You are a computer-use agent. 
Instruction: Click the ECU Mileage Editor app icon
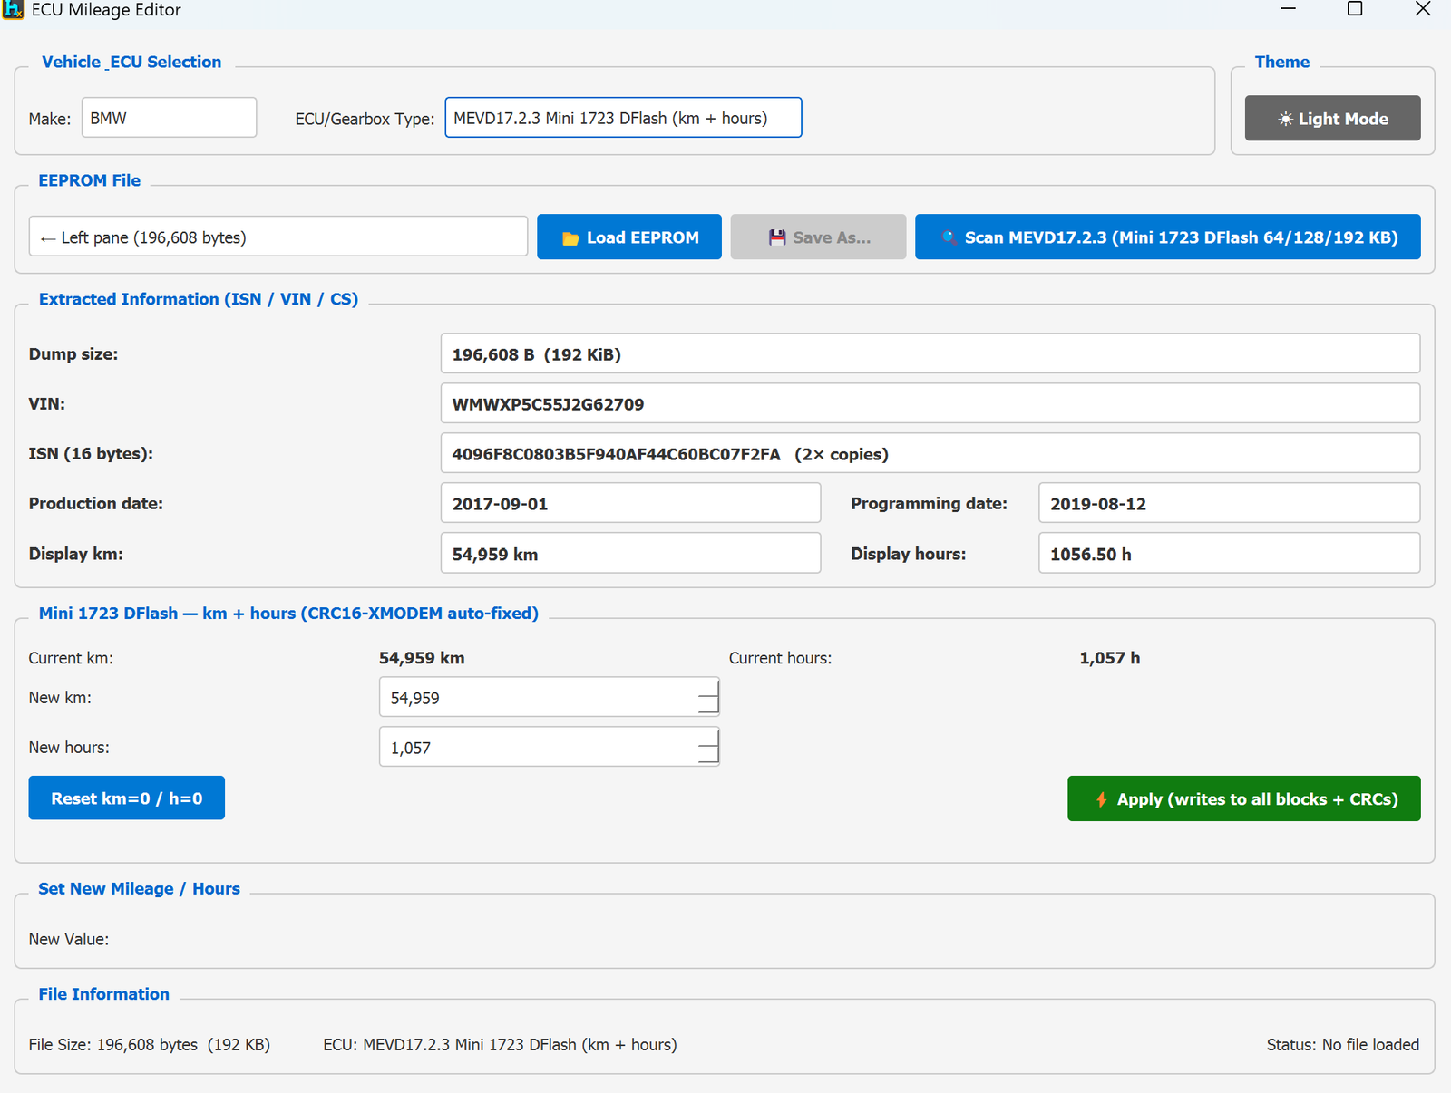click(x=12, y=9)
